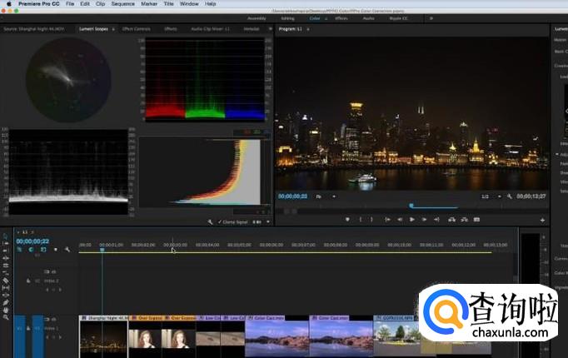Toggle the Clamp Signal checkbox
This screenshot has height=358, width=568.
click(x=219, y=222)
